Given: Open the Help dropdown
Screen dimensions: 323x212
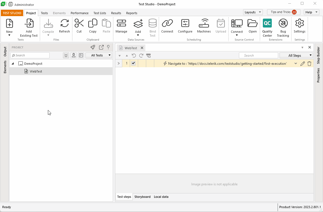Looking at the screenshot, I should (312, 12).
